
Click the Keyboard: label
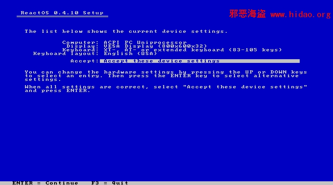tap(80, 50)
